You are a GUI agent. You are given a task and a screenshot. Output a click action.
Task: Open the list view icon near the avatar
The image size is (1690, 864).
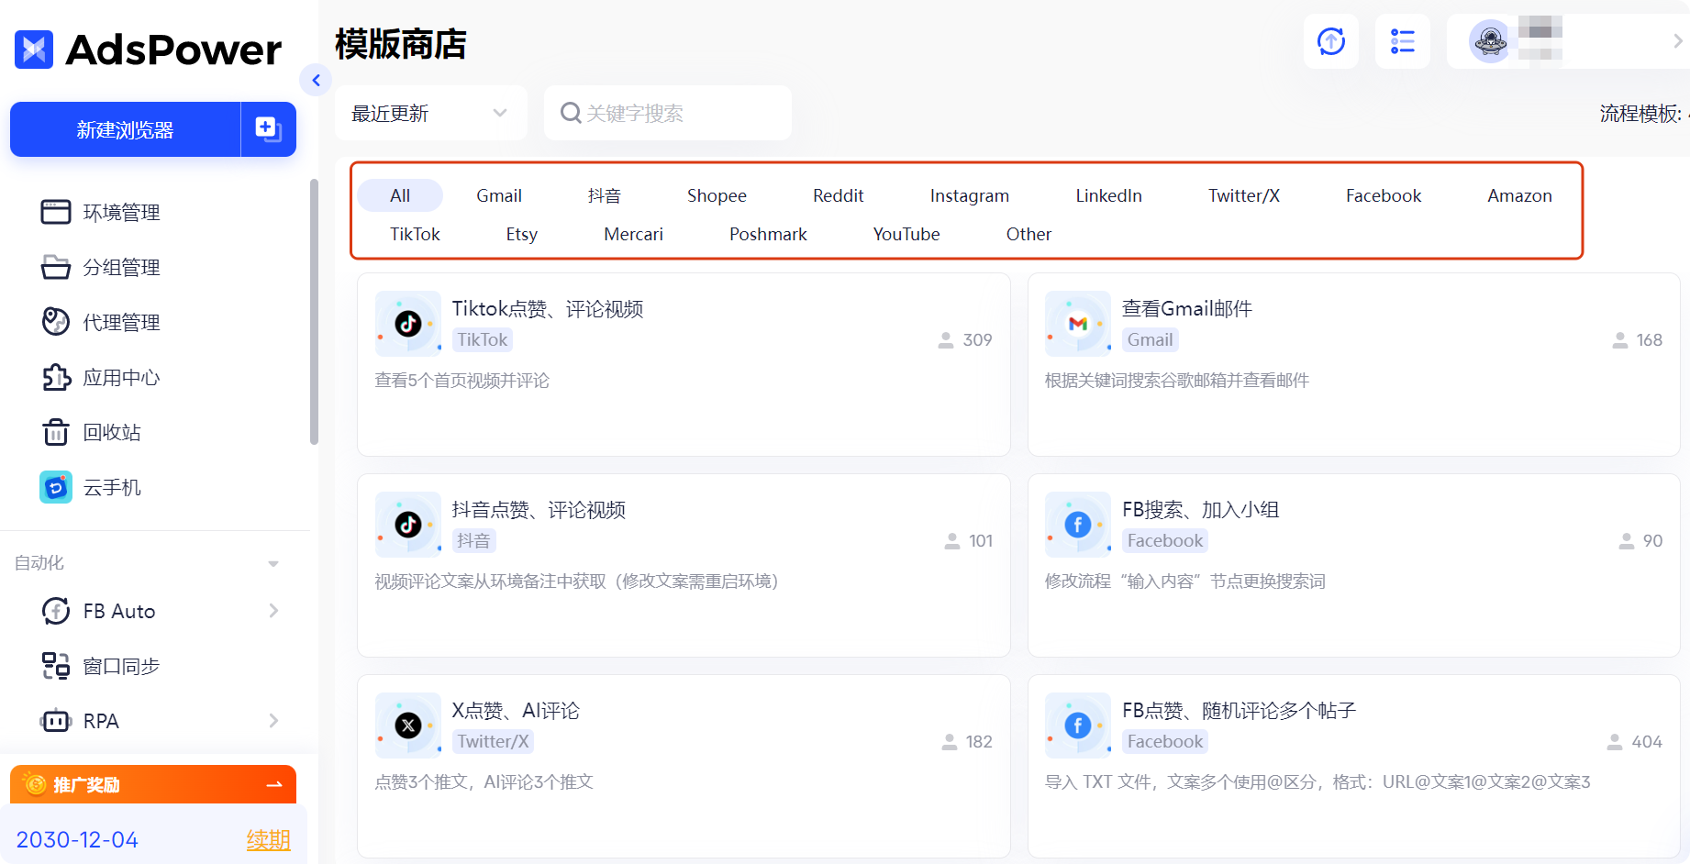1402,40
